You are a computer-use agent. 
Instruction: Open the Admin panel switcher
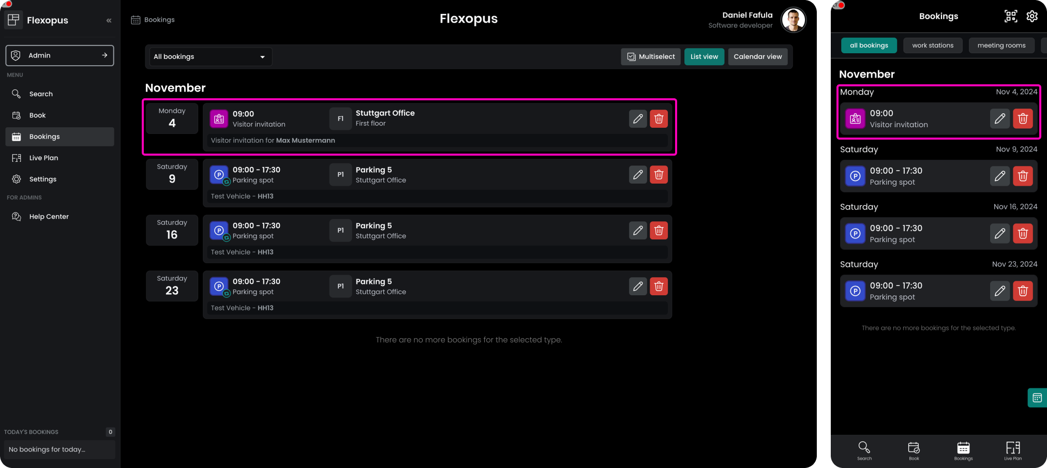coord(59,55)
